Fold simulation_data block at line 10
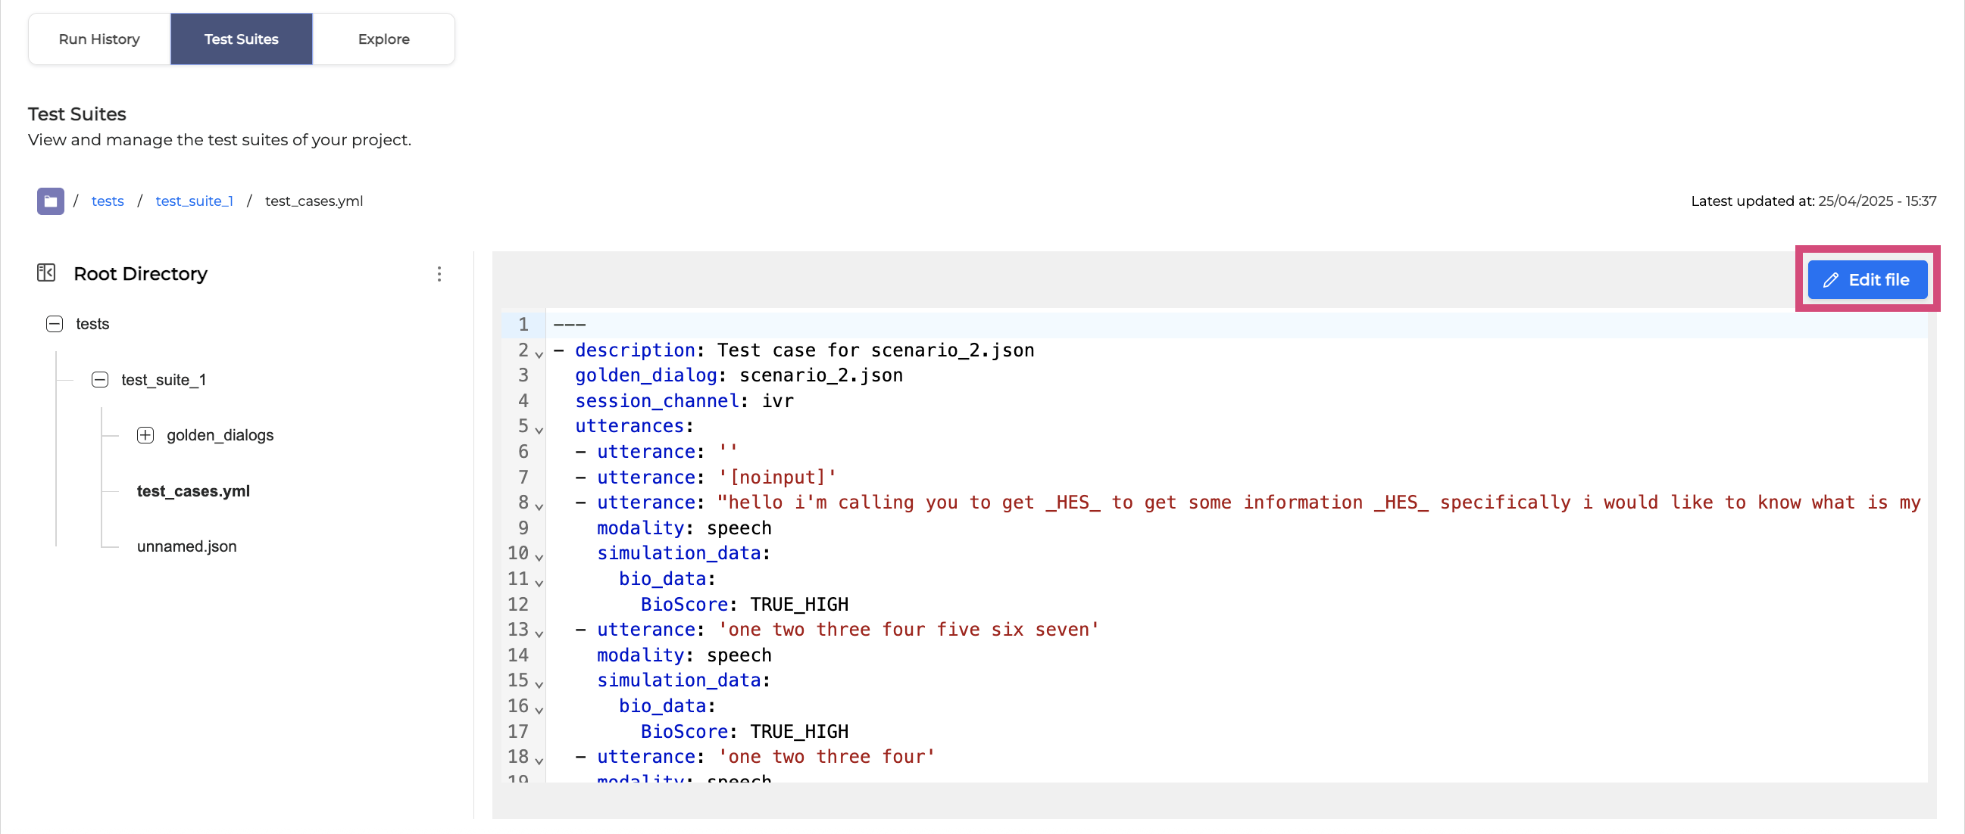1965x834 pixels. [x=539, y=557]
